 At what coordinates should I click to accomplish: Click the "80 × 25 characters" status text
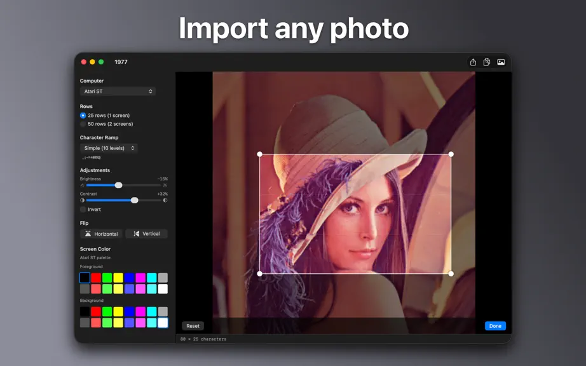click(x=203, y=339)
